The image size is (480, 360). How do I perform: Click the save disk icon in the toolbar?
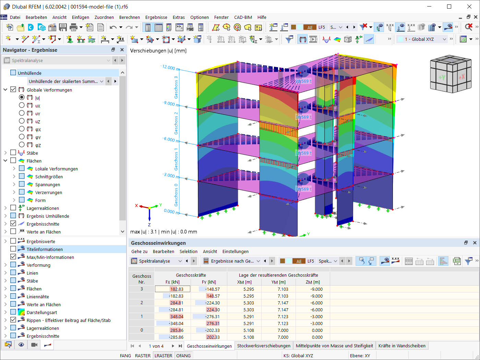coord(63,27)
